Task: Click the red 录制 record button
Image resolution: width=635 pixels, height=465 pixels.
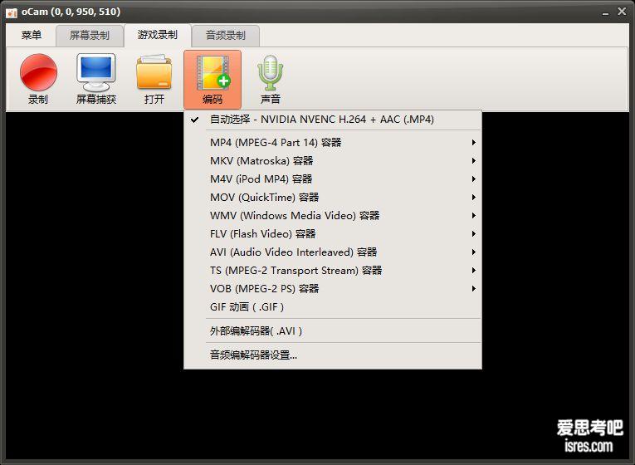Action: pyautogui.click(x=38, y=80)
